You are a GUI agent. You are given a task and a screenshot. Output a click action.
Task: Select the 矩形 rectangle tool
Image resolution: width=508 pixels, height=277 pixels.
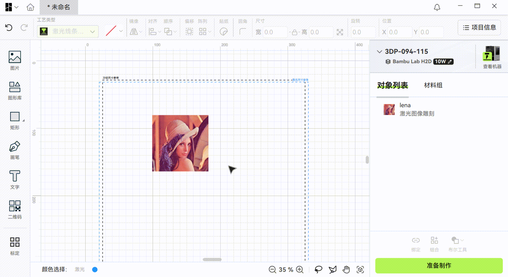(15, 121)
